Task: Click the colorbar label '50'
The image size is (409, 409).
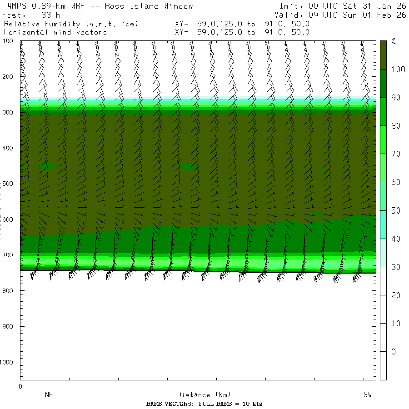Action: (x=396, y=210)
